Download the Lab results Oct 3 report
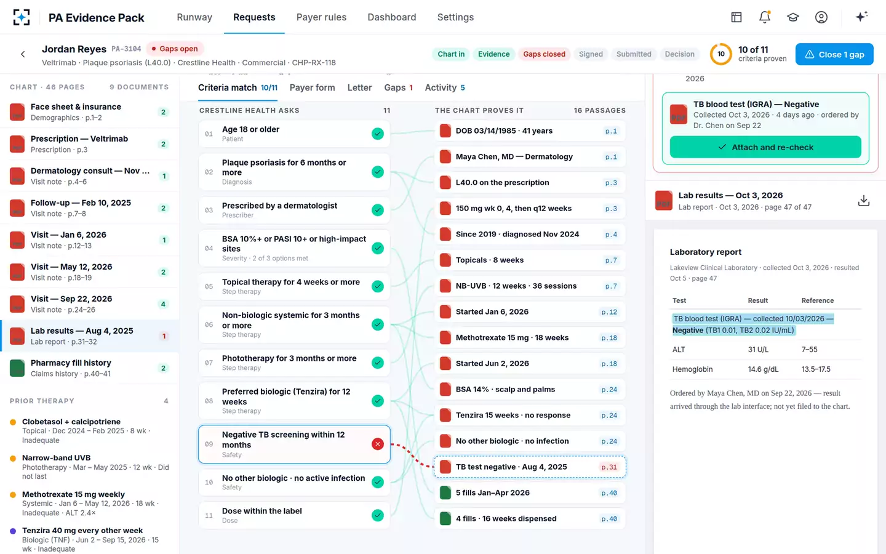 (864, 201)
